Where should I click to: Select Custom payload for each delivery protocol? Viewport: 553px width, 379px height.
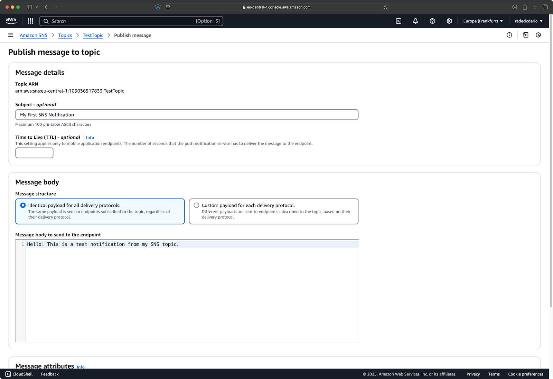274,211
